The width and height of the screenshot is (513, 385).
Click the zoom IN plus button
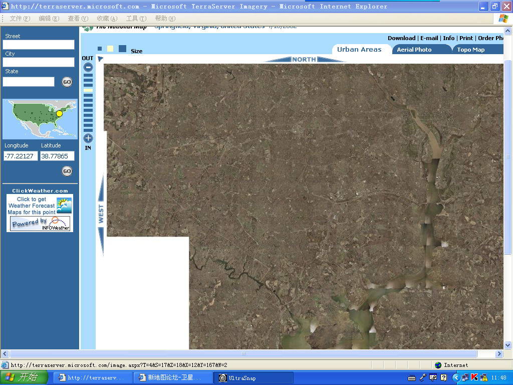(x=88, y=138)
